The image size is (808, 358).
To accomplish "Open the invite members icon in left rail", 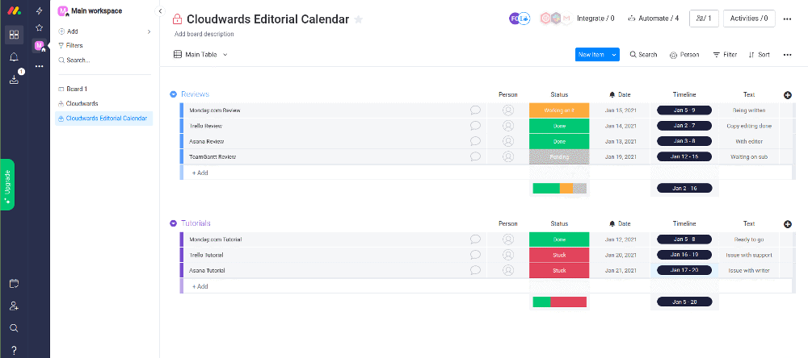I will 14,306.
